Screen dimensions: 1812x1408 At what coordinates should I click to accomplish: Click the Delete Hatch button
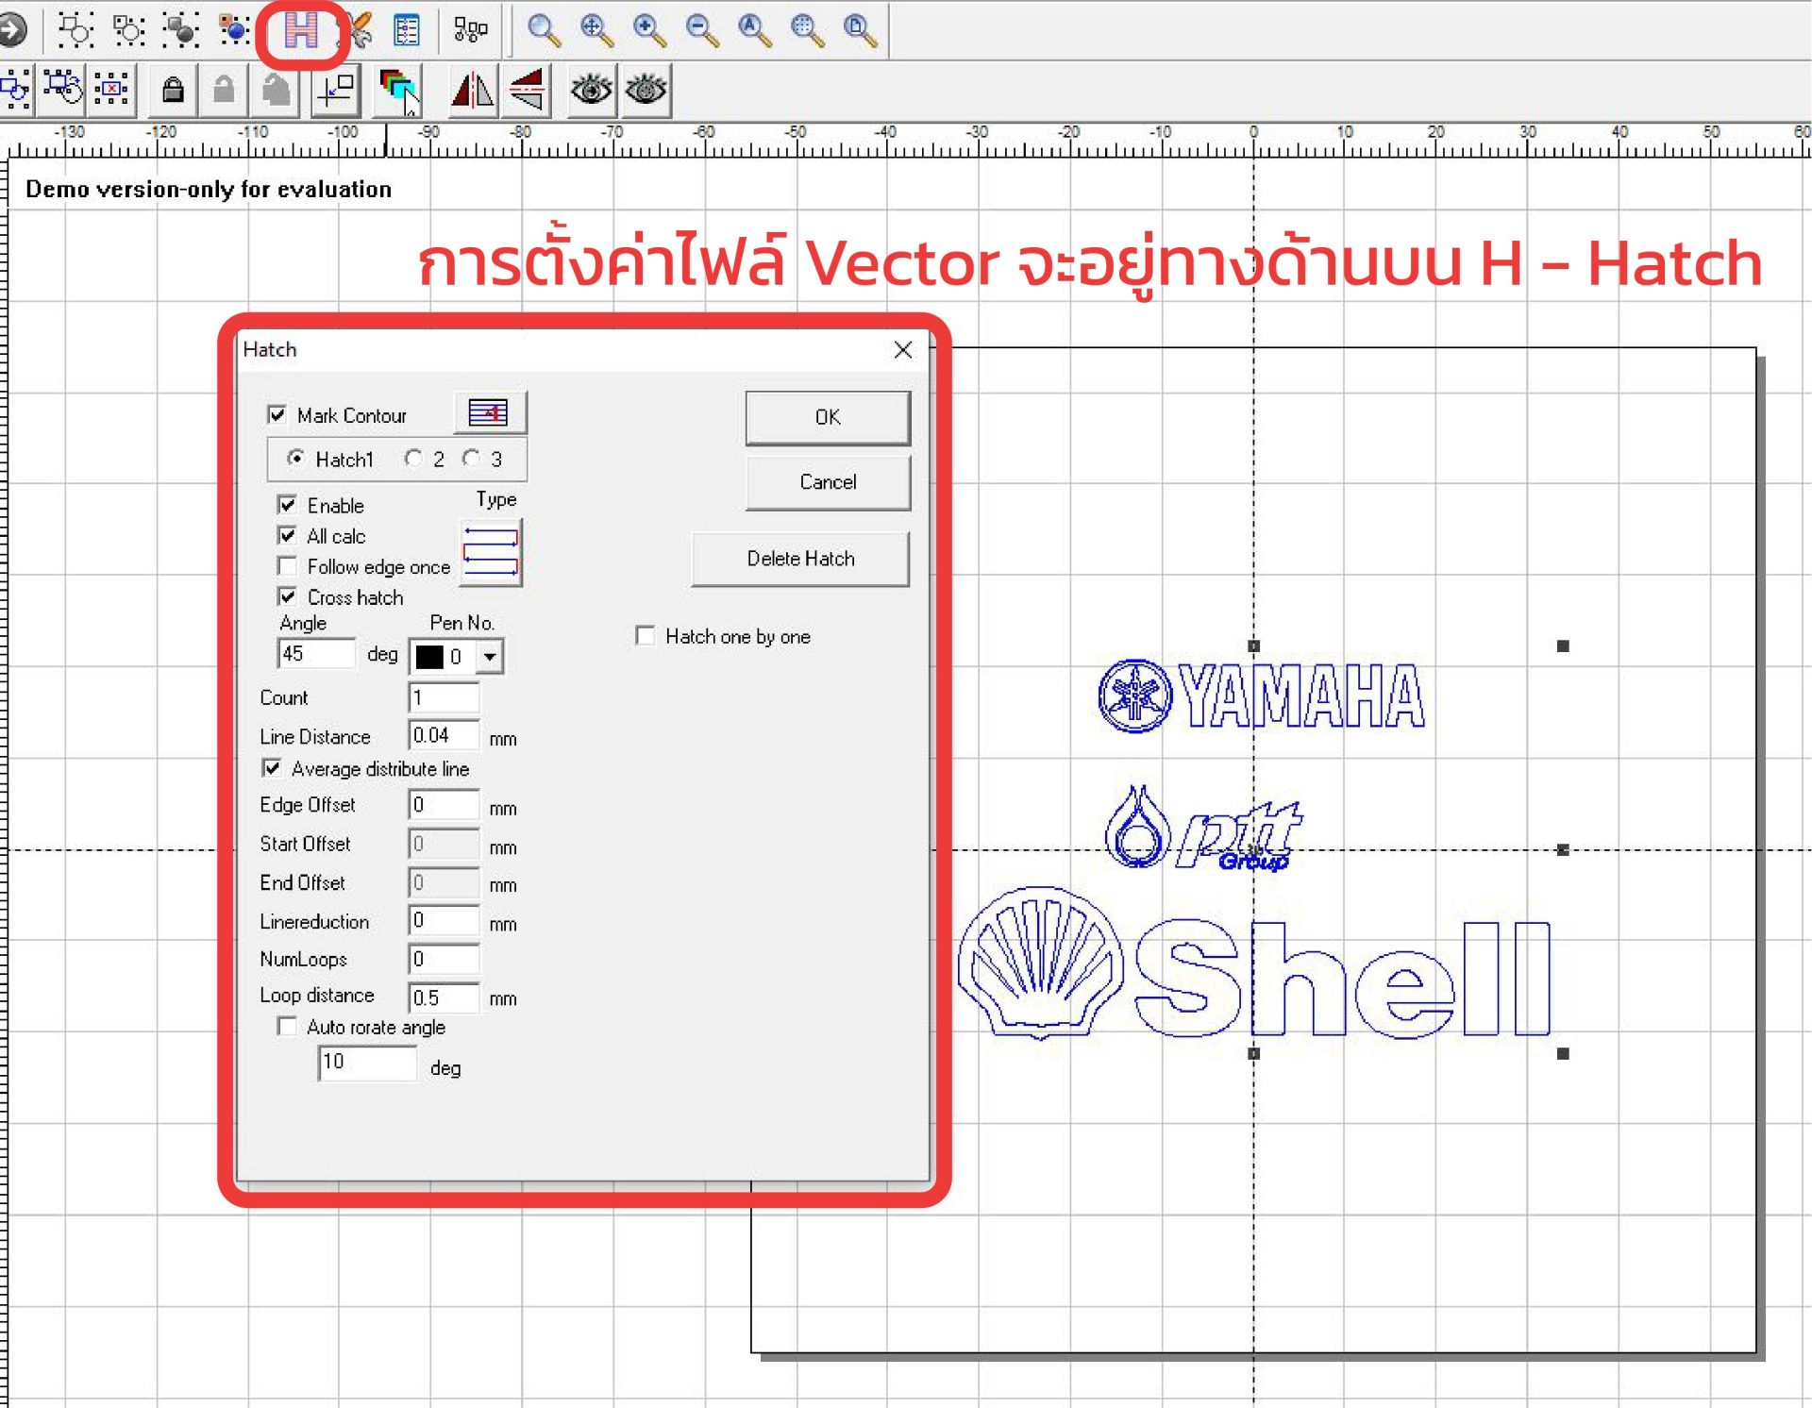click(800, 559)
